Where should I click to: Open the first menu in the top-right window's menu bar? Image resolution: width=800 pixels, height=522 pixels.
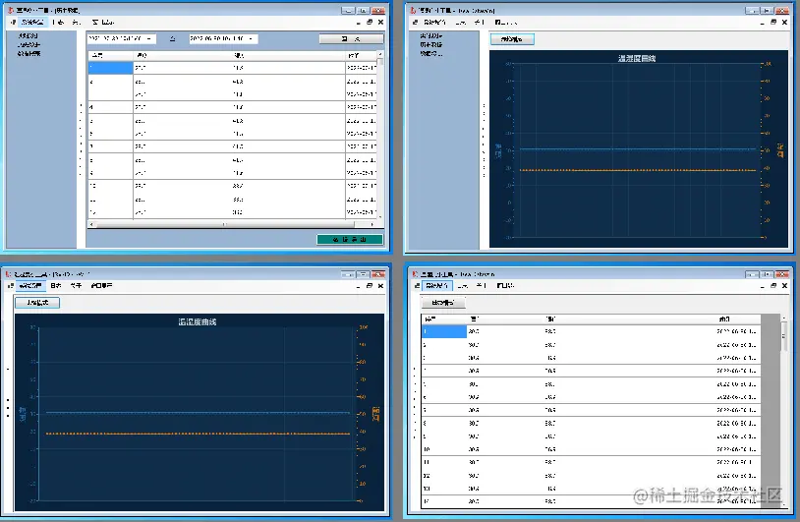435,23
